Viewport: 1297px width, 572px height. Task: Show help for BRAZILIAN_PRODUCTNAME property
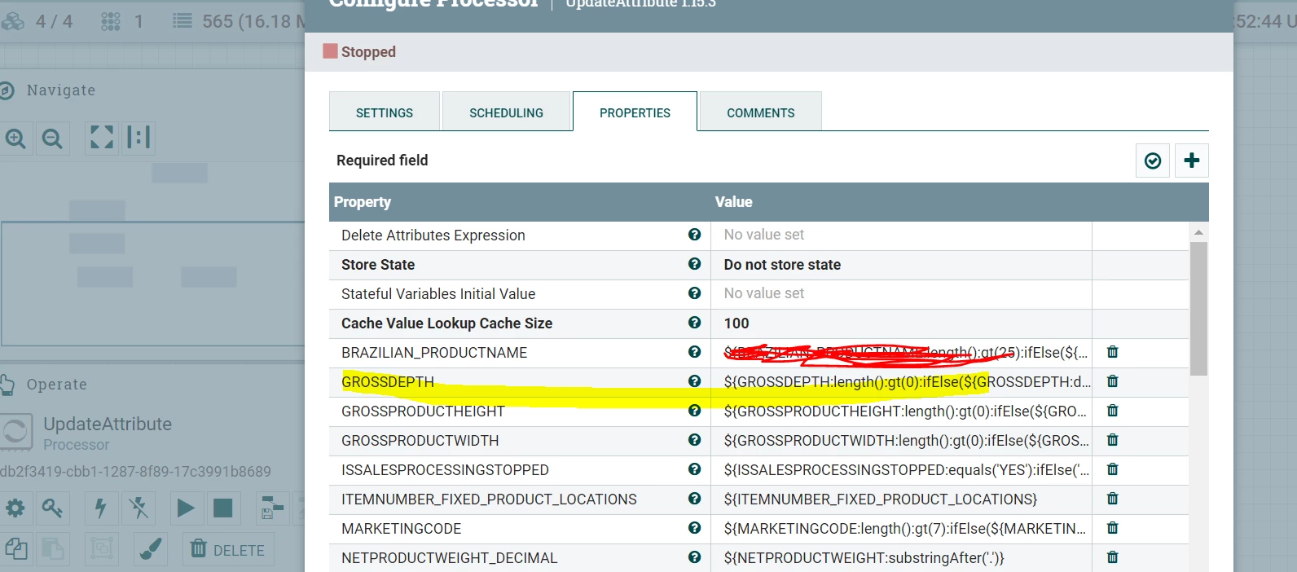(x=694, y=352)
